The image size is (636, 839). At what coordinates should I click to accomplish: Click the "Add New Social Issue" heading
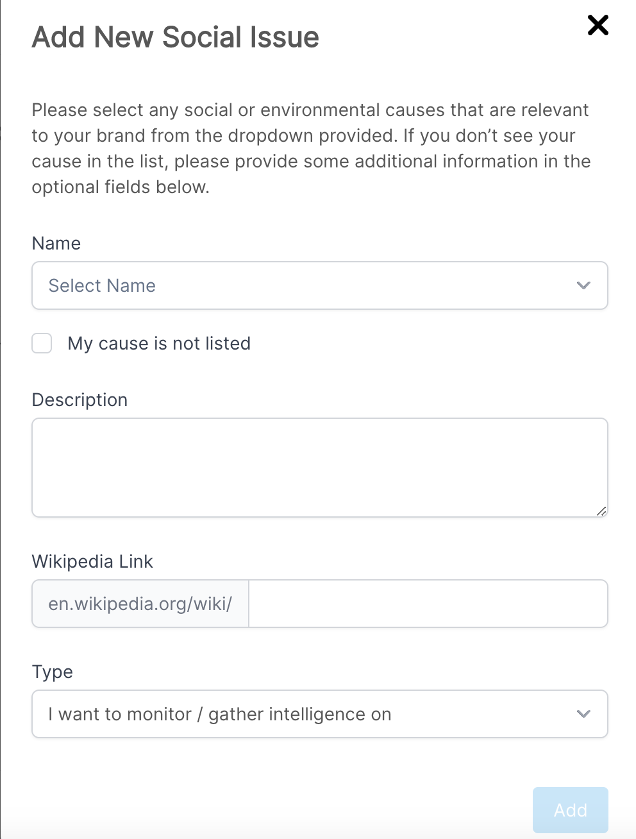pos(176,37)
